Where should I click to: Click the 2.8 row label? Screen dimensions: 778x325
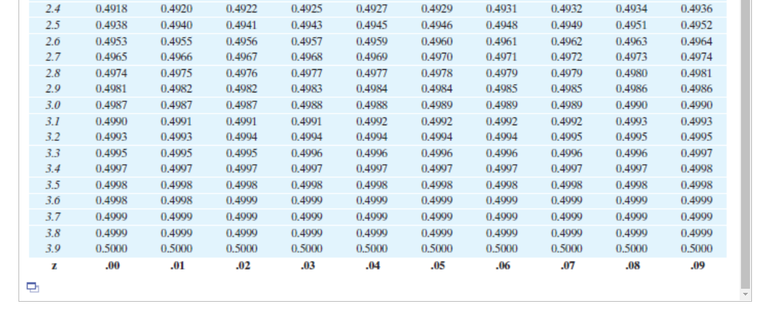53,73
